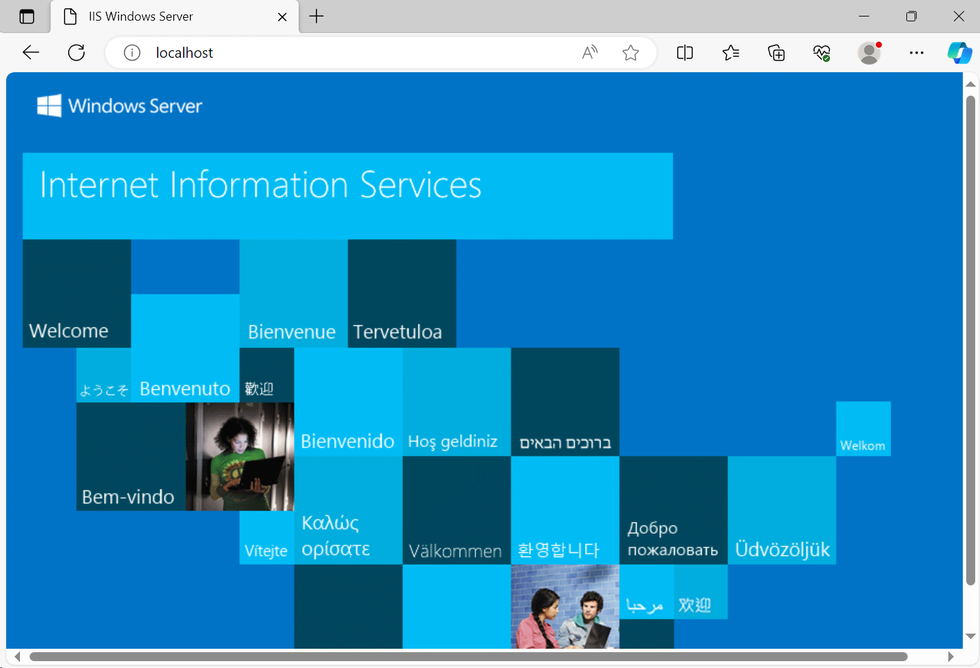Open Browser essentials heart icon
This screenshot has width=980, height=668.
[x=822, y=52]
